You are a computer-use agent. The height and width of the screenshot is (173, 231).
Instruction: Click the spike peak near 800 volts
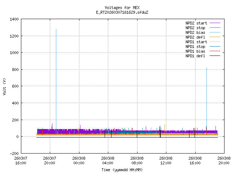(x=206, y=68)
